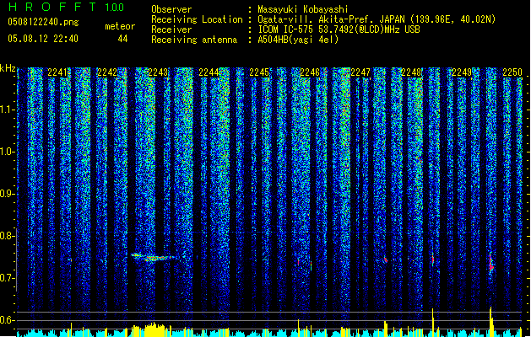Select the ICOM IC-575 53.7492 MHz receiver text
The height and width of the screenshot is (337, 531).
pyautogui.click(x=339, y=29)
